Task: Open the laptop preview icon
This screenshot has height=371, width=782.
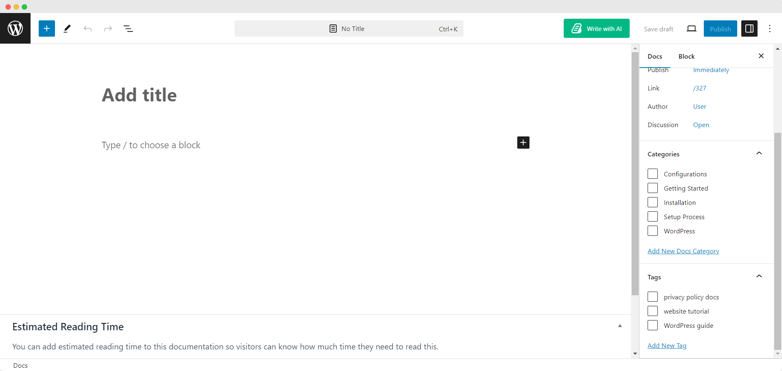Action: (692, 29)
